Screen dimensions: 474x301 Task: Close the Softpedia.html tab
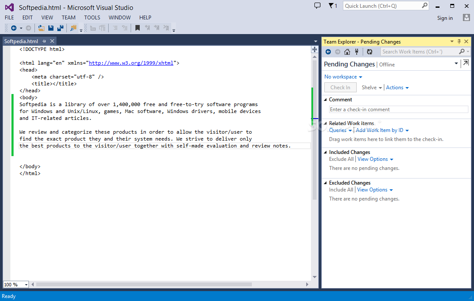pyautogui.click(x=52, y=41)
